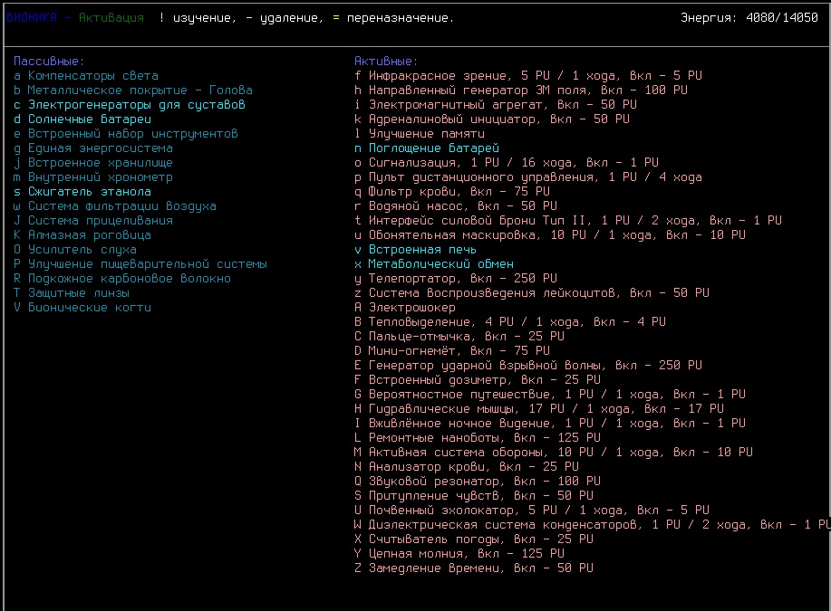Image resolution: width=831 pixels, height=611 pixels.
Task: Choose 'Электрогенераторы для суставов' bionic
Action: (x=130, y=105)
